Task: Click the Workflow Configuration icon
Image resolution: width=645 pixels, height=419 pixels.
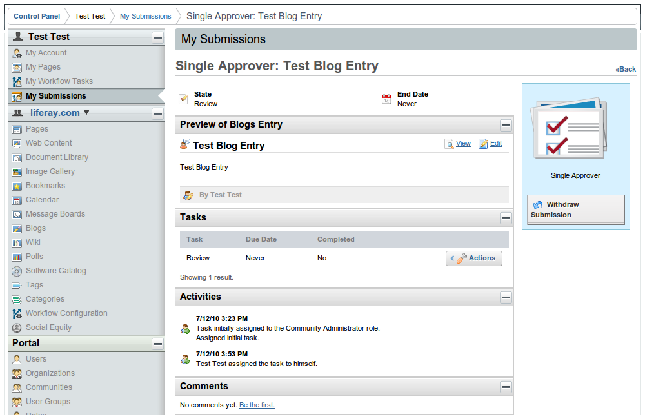Action: 17,313
